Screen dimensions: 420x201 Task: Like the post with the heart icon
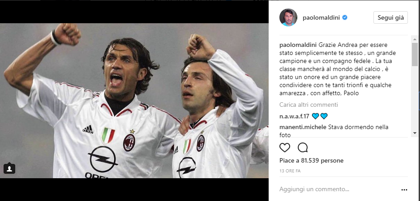[x=285, y=147]
